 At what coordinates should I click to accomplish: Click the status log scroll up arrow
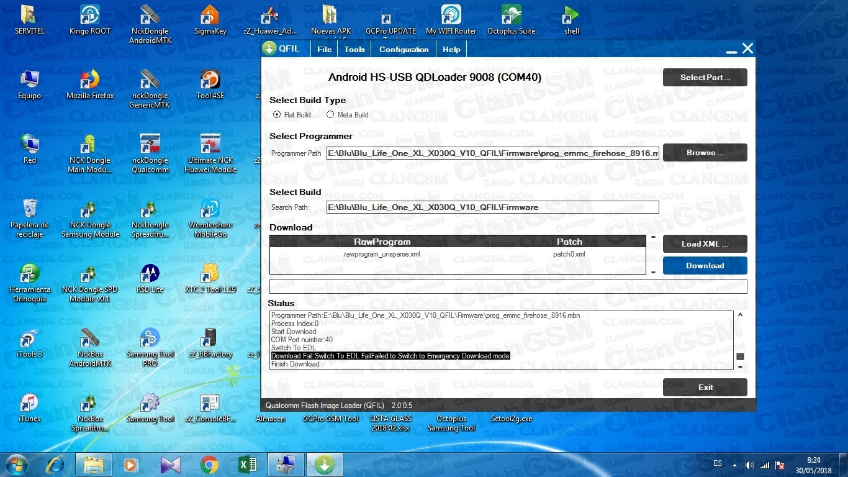pyautogui.click(x=740, y=316)
